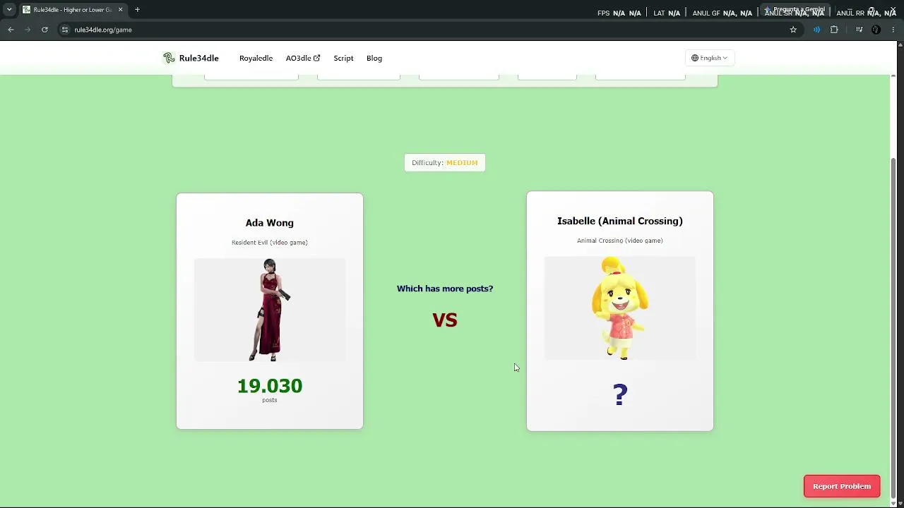
Task: Click the Rule34dle logo icon
Action: (169, 58)
